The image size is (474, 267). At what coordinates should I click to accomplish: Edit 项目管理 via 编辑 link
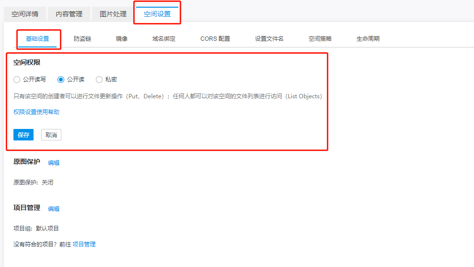(x=54, y=209)
